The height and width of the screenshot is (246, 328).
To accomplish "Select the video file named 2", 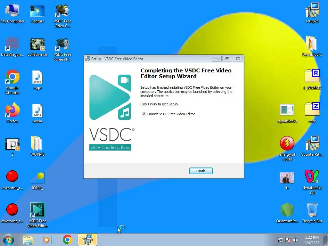I will tap(12, 147).
